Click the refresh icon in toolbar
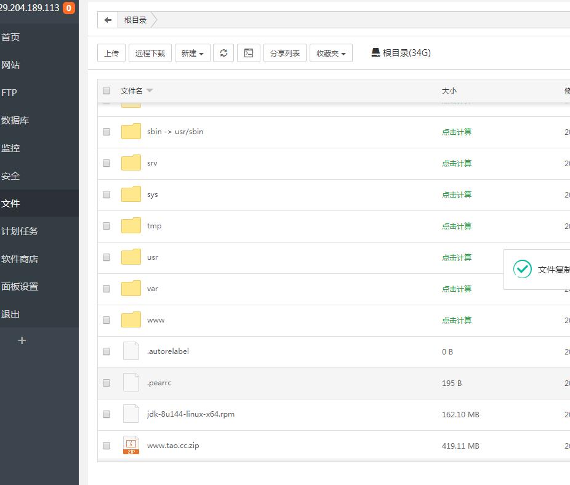570x485 pixels. 223,53
